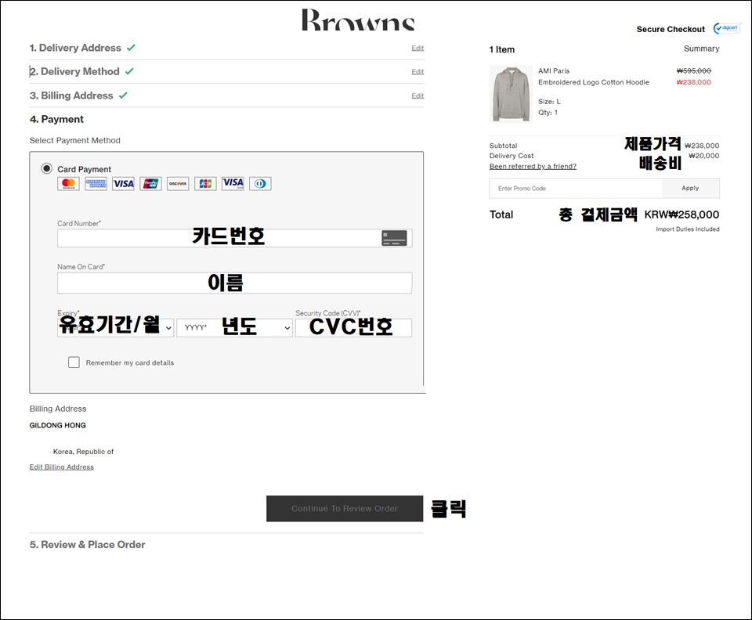Check Remember my card details
Image resolution: width=752 pixels, height=620 pixels.
74,362
